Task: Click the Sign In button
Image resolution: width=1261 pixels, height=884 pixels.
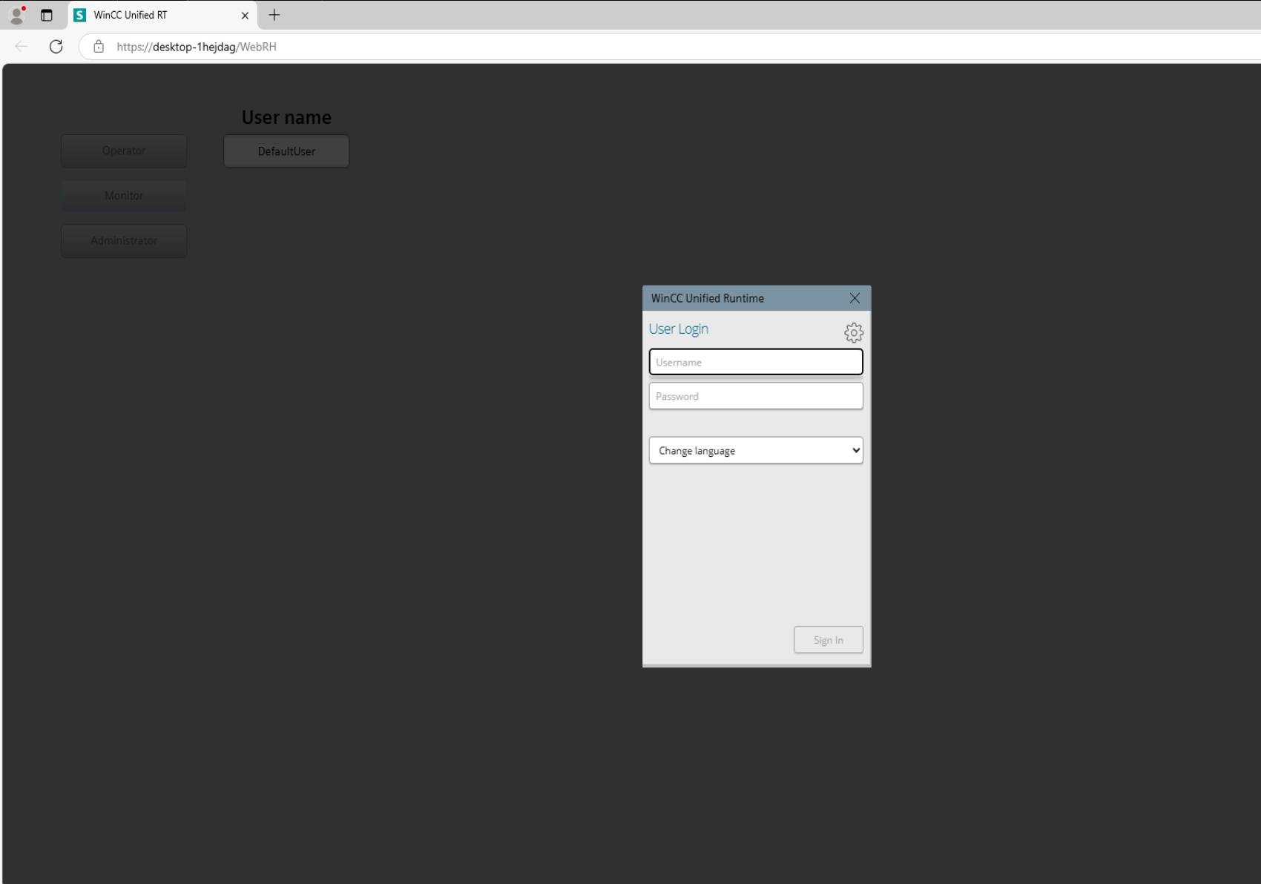Action: click(x=829, y=640)
